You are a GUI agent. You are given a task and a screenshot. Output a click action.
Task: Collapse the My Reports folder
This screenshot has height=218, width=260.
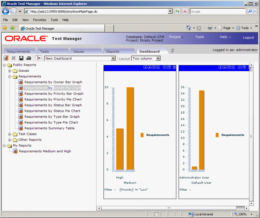(4, 146)
